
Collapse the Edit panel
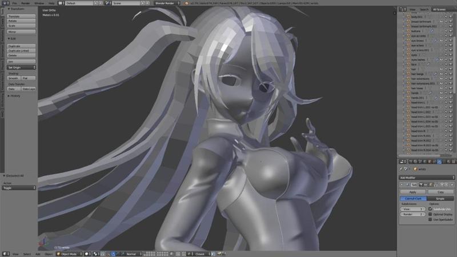(x=9, y=38)
